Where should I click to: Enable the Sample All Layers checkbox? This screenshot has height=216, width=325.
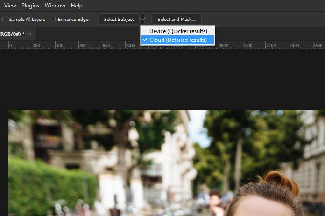[x=5, y=19]
